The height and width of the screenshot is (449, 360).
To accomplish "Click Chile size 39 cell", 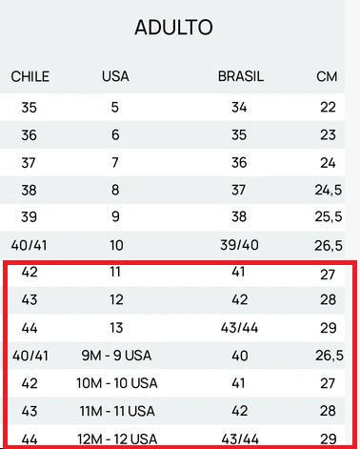I will tap(29, 217).
